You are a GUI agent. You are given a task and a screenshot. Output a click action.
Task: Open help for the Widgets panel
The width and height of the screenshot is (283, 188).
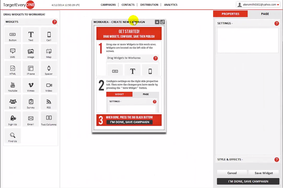pyautogui.click(x=55, y=22)
